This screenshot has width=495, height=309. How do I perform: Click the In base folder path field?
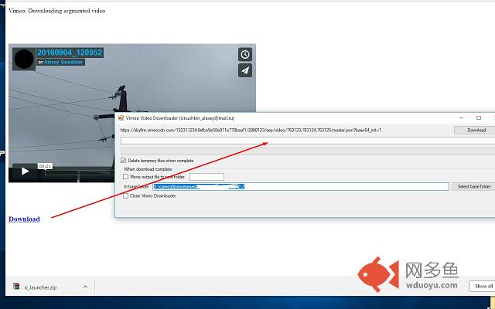(x=301, y=187)
